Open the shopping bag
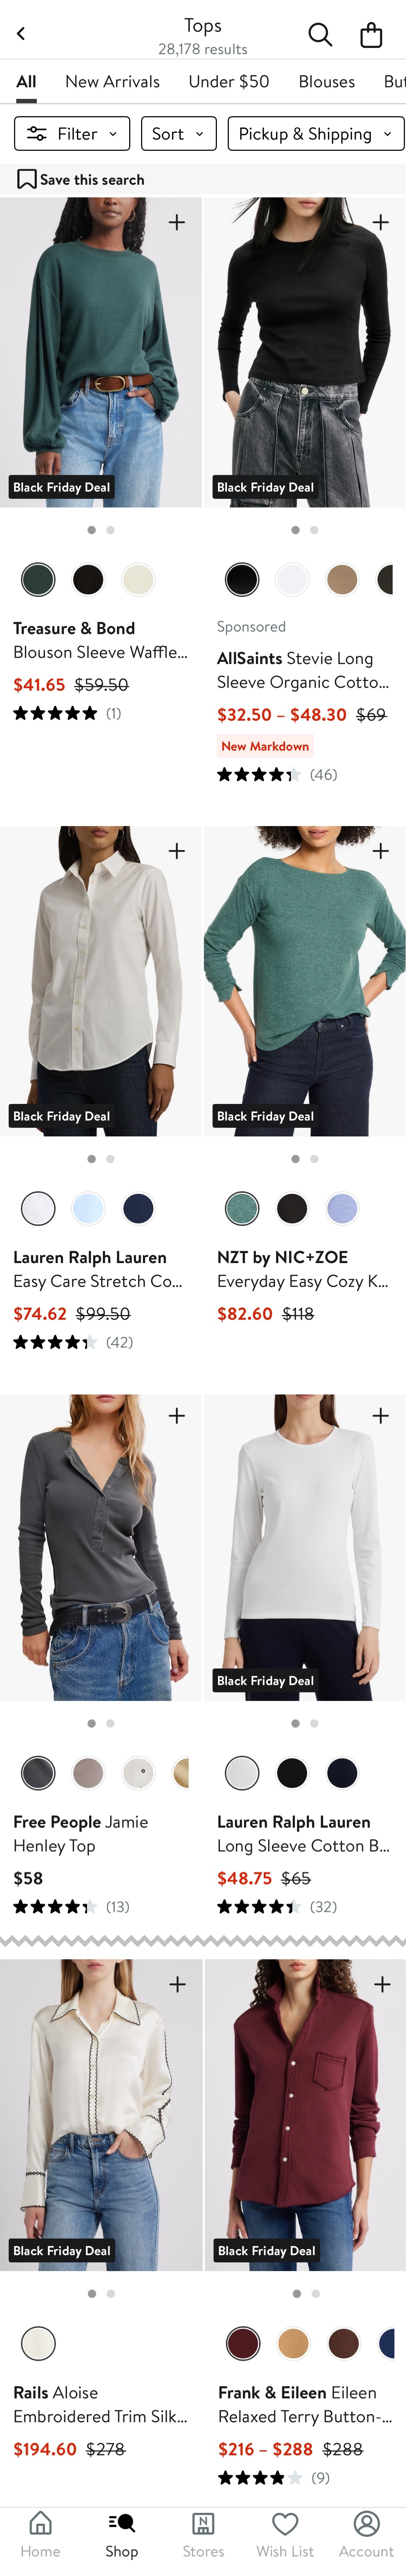The width and height of the screenshot is (406, 2576). coord(371,35)
